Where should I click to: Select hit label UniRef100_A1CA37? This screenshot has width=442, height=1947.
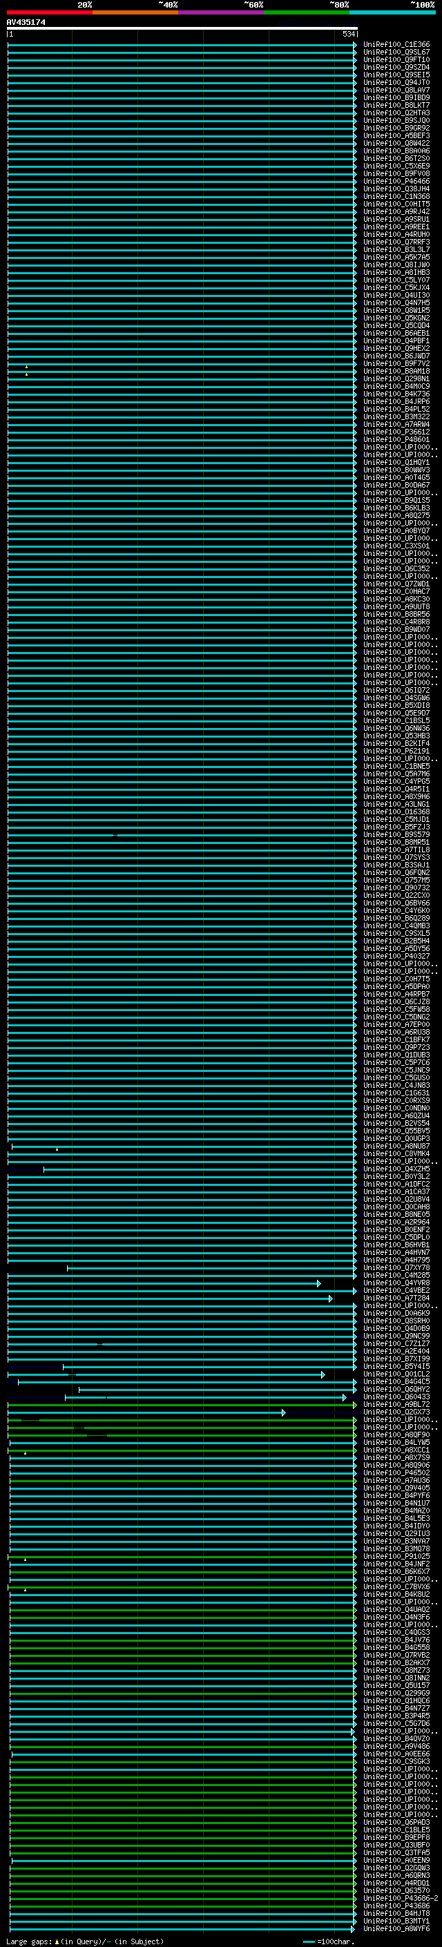[x=396, y=1192]
